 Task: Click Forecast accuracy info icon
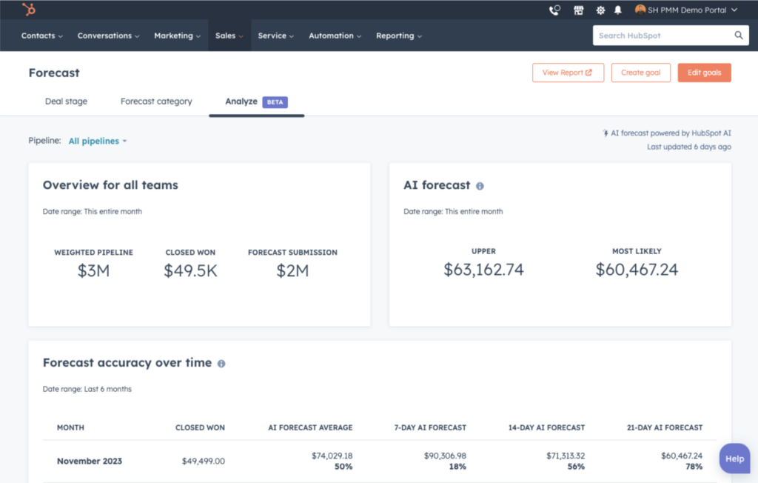tap(221, 364)
